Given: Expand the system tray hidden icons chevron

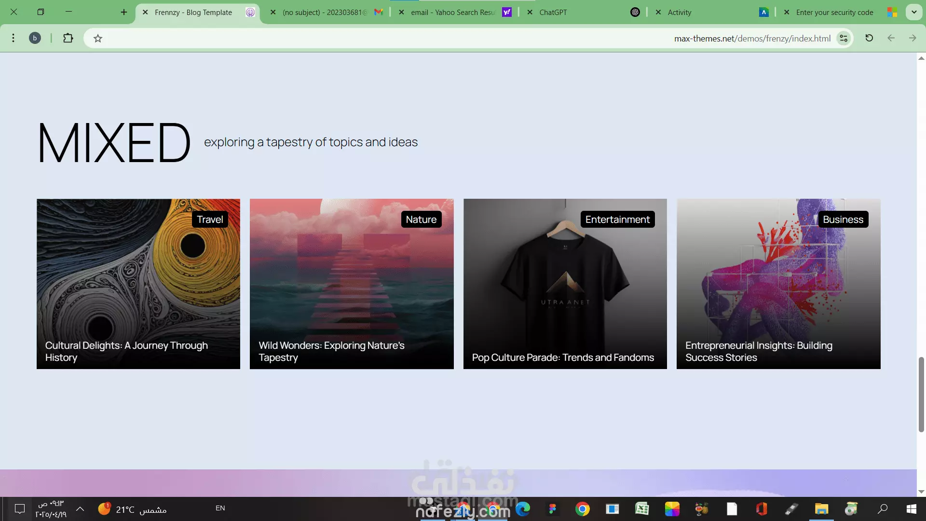Looking at the screenshot, I should (80, 508).
